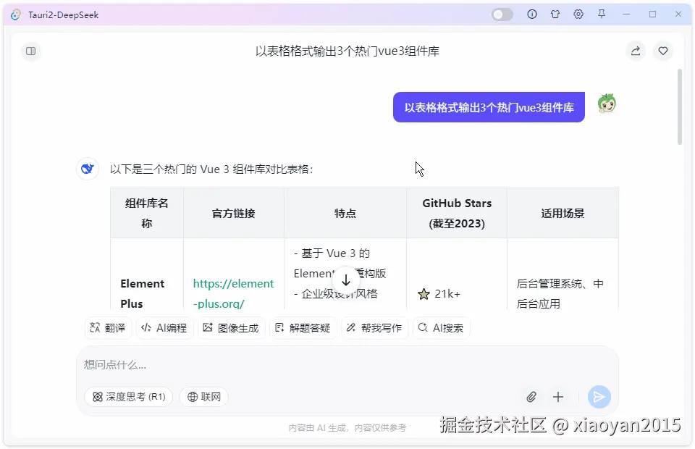Click the GitHub Stars table header
The height and width of the screenshot is (449, 695).
point(457,213)
